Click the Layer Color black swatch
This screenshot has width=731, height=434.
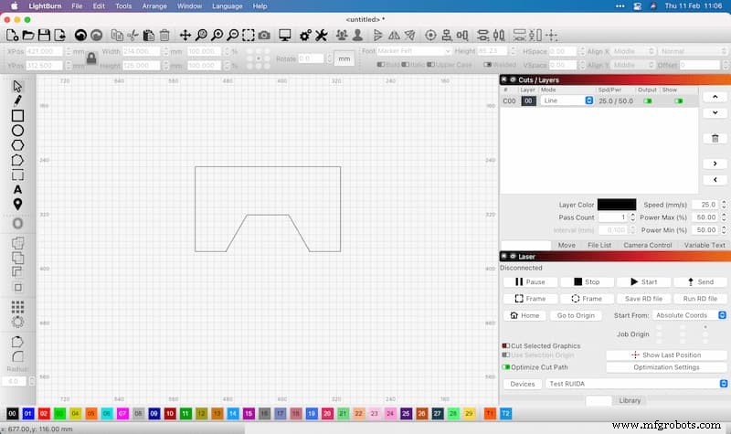click(x=616, y=204)
